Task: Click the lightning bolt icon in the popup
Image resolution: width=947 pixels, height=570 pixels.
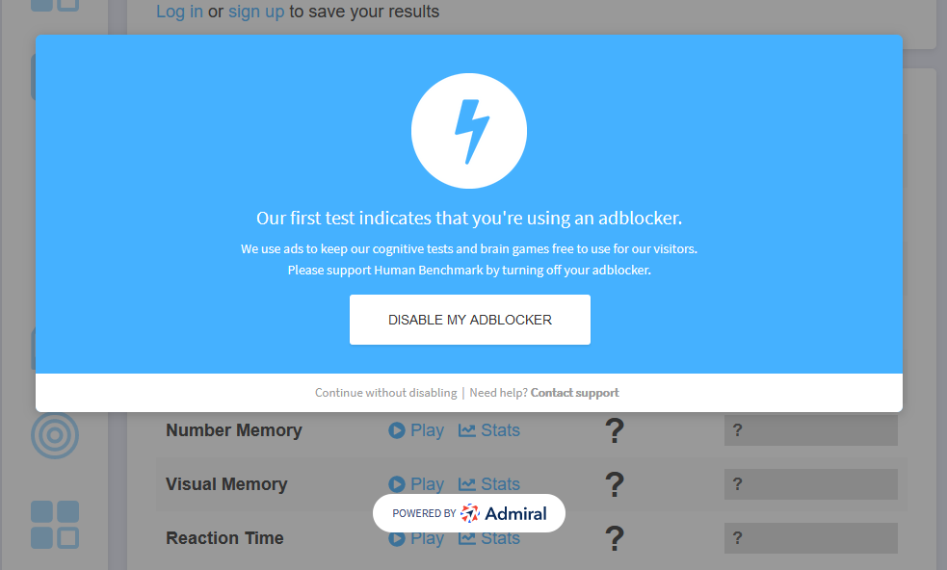Action: click(x=469, y=130)
